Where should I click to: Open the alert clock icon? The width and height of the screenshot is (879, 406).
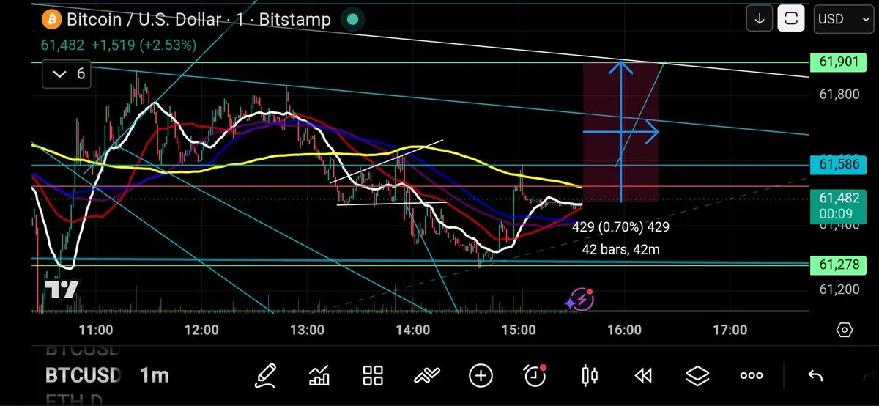coord(535,376)
